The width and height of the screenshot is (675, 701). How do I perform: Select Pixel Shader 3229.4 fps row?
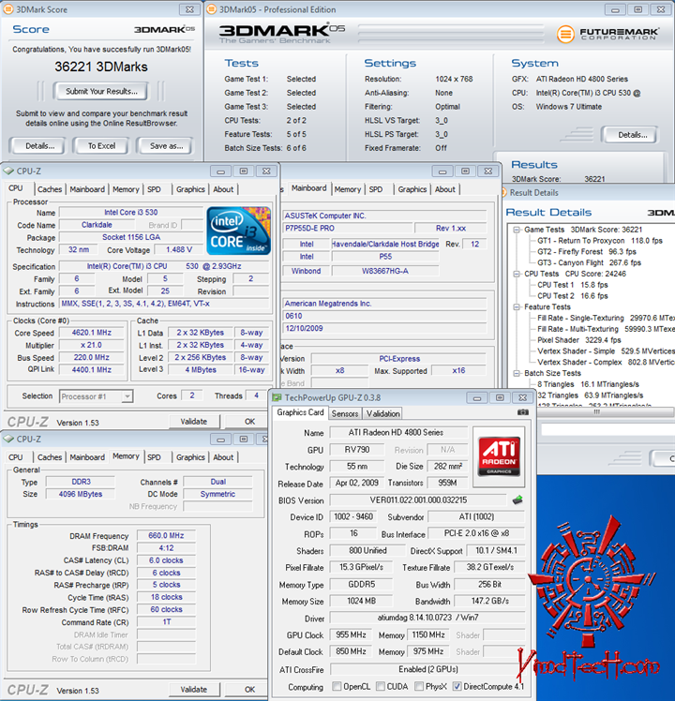point(578,340)
